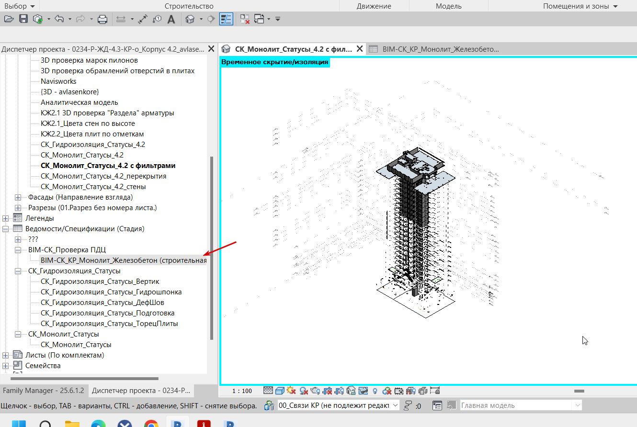
Task: Toggle Reveal Hidden Elements lightbulb icon
Action: click(375, 391)
